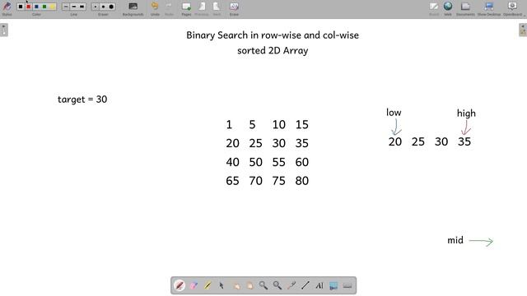Select the green pen color
Viewport: 527px width, 296px height.
(x=44, y=7)
